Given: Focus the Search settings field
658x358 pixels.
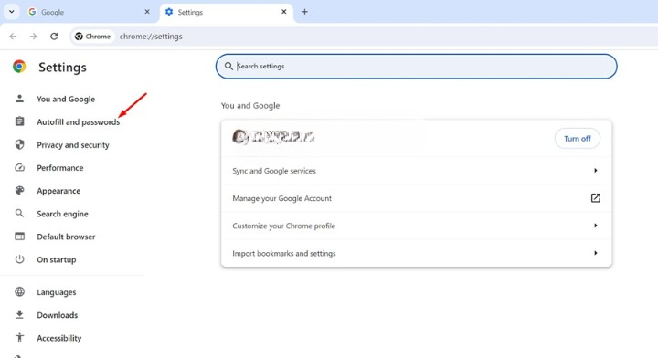Looking at the screenshot, I should tap(417, 67).
